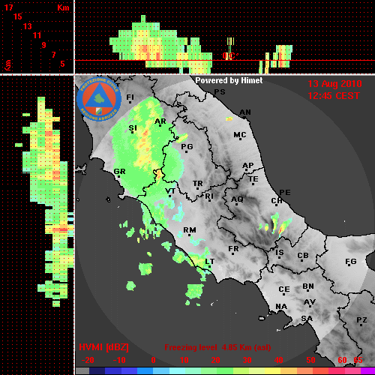Image resolution: width=375 pixels, height=375 pixels.
Task: Click the FG city label
Action: [x=351, y=262]
